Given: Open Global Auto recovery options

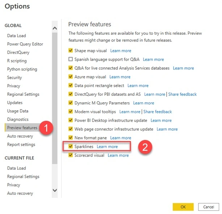Looking at the screenshot, I should (20, 136).
